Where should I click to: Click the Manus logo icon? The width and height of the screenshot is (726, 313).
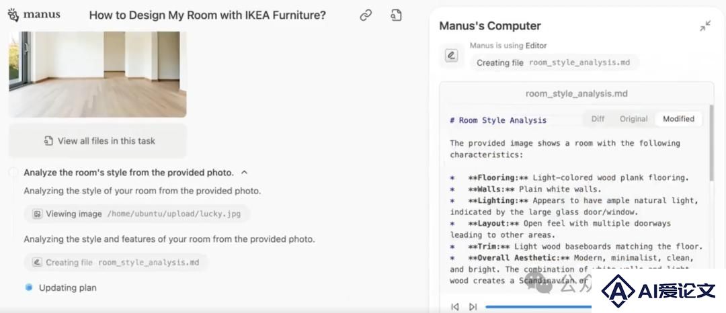click(13, 15)
